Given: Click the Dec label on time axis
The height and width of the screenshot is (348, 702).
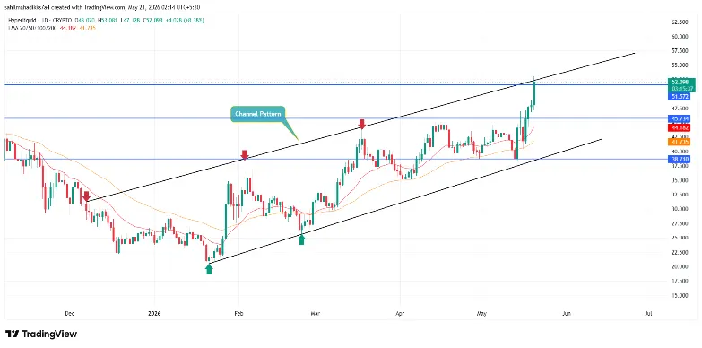Looking at the screenshot, I should click(69, 314).
